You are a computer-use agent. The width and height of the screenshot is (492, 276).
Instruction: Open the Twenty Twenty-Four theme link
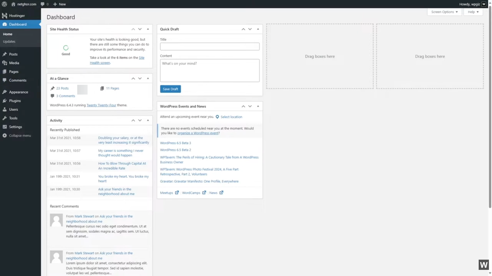click(x=101, y=105)
